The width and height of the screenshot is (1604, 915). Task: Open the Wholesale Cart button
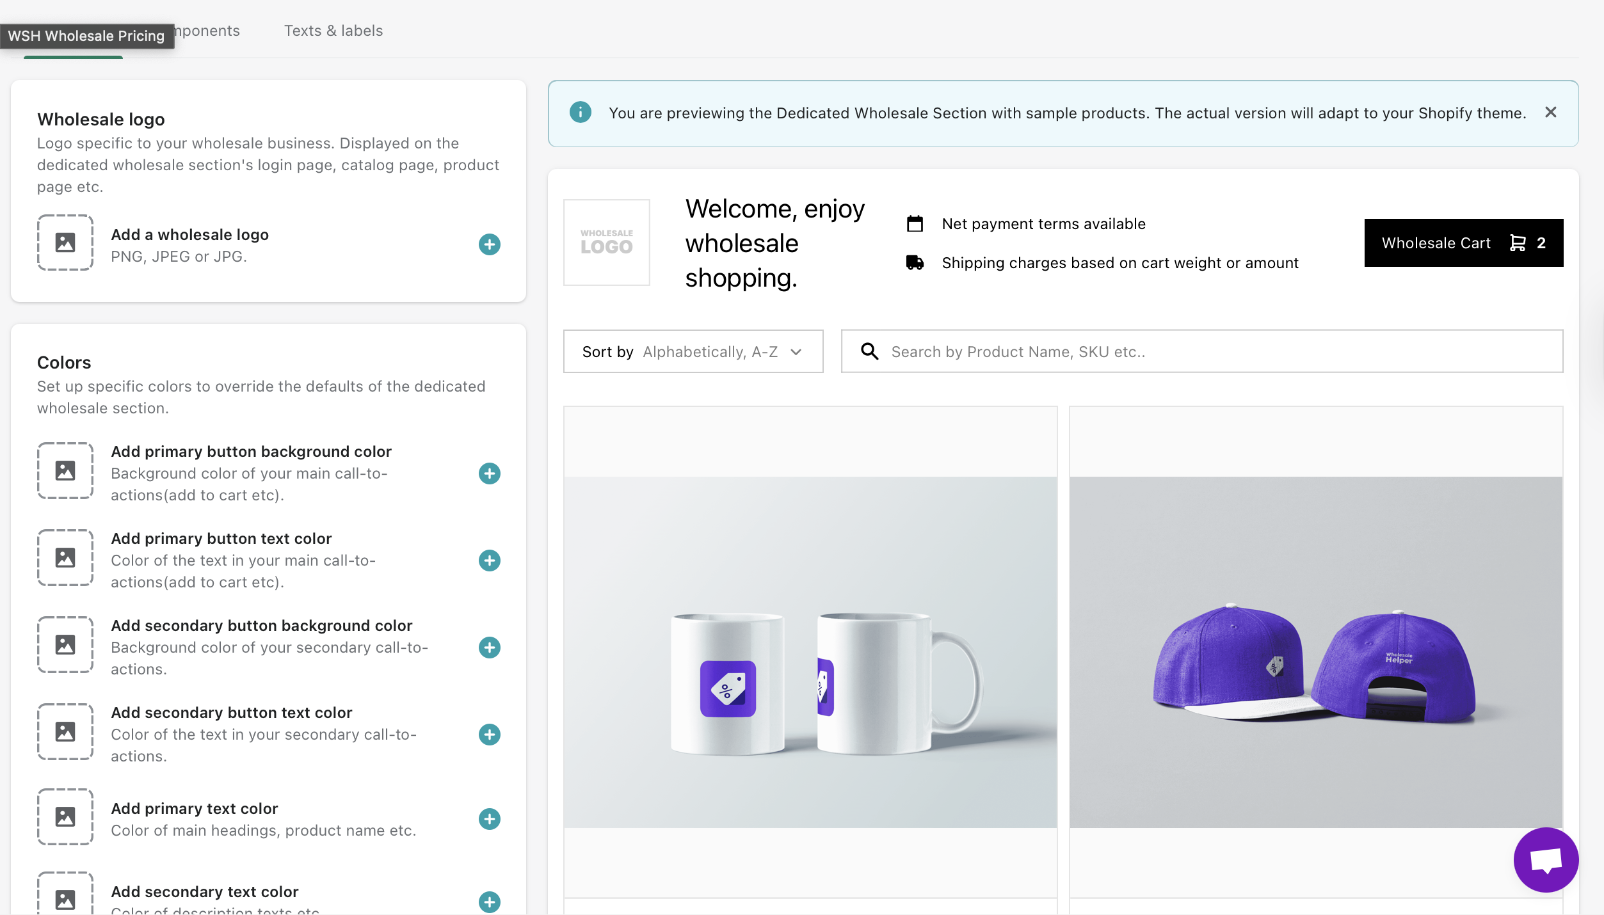[1463, 243]
